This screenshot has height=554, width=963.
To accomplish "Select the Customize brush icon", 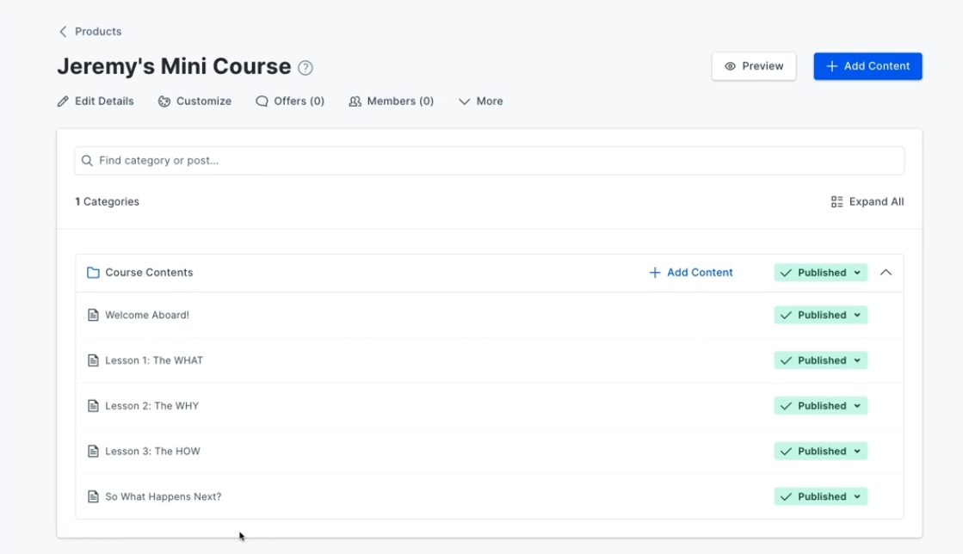I will [164, 101].
